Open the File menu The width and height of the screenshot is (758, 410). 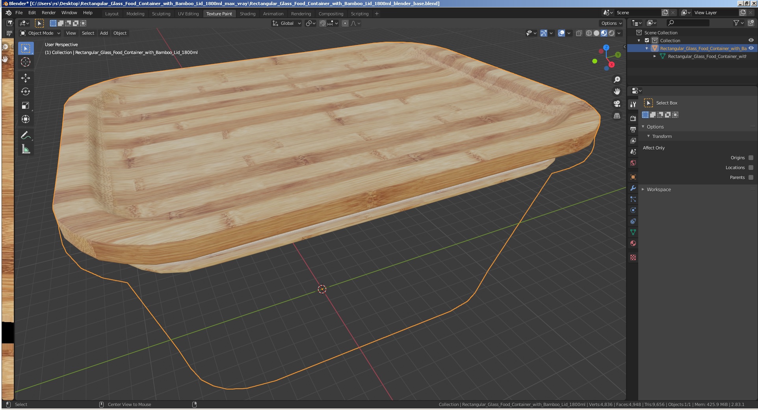[x=19, y=13]
